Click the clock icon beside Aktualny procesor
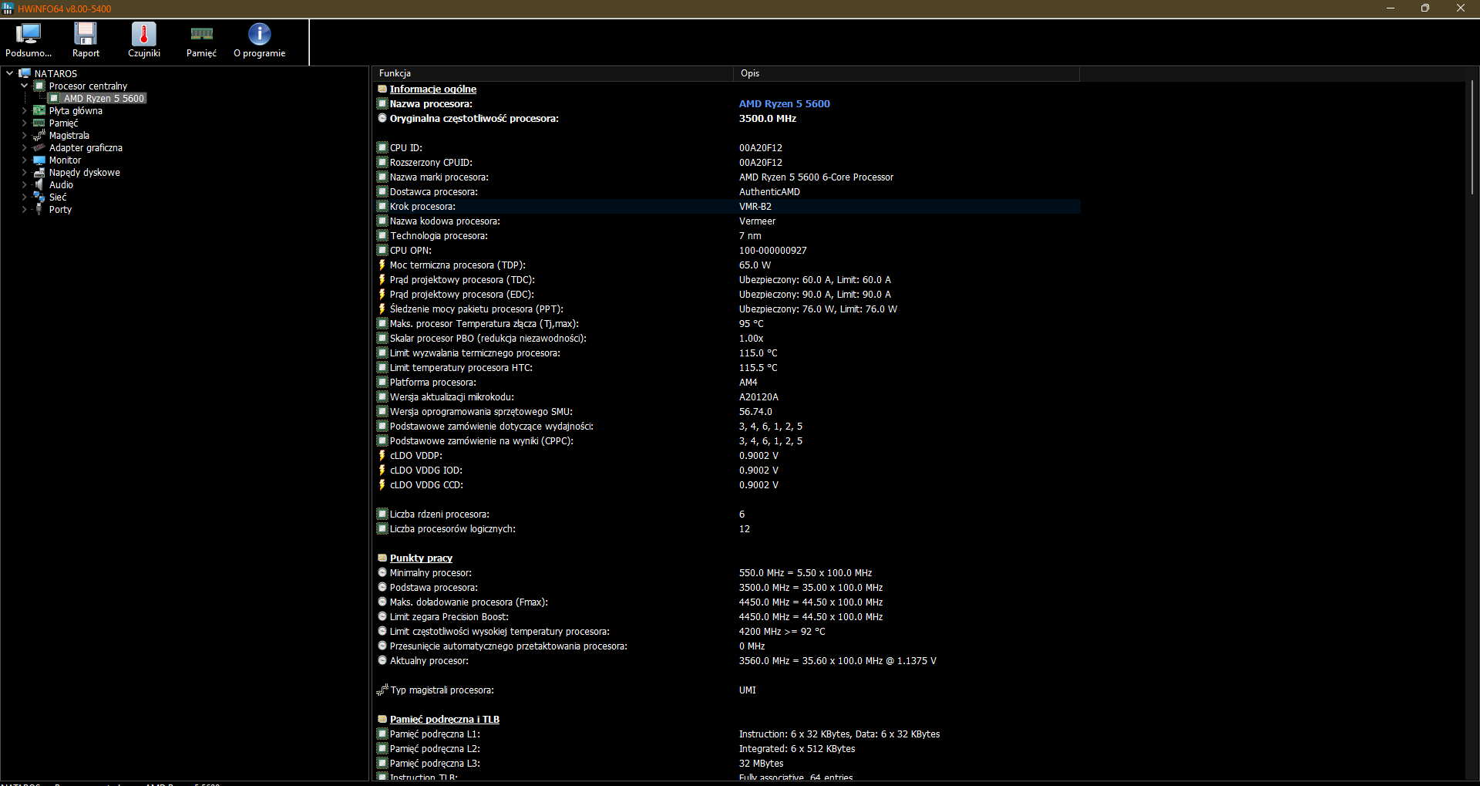Image resolution: width=1480 pixels, height=786 pixels. point(382,660)
